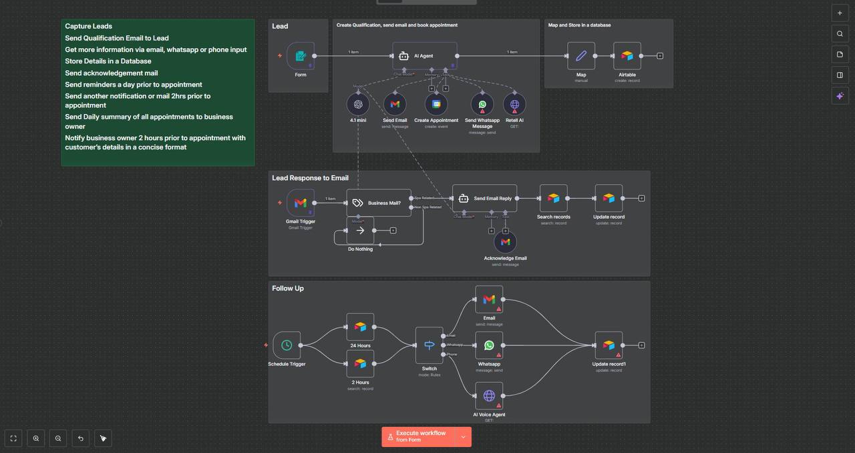This screenshot has width=855, height=453.
Task: Select the Send Whatsapp Message node
Action: tap(482, 104)
